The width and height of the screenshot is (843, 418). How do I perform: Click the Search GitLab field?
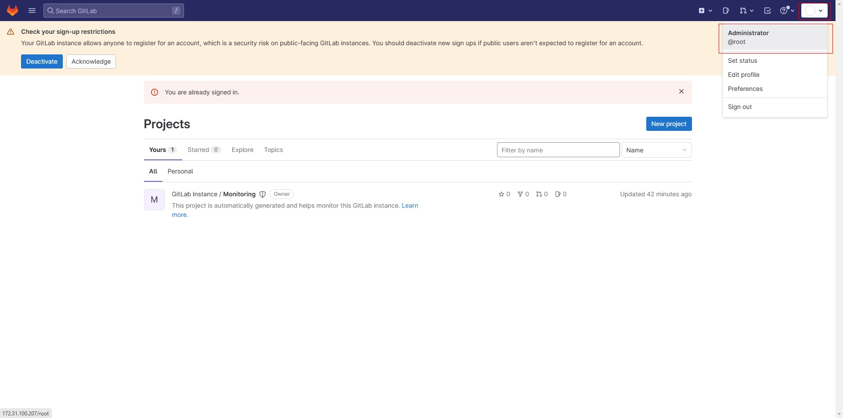[x=113, y=11]
